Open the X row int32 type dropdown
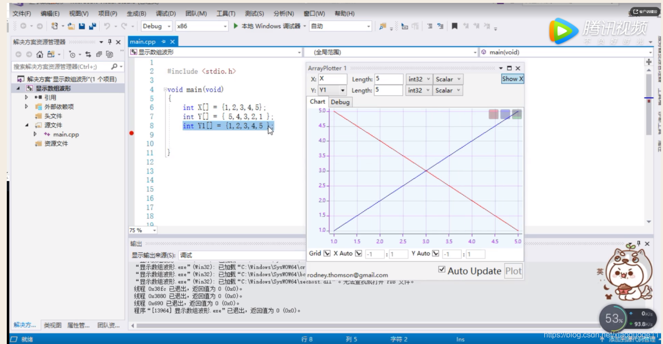This screenshot has height=344, width=663. pos(419,79)
